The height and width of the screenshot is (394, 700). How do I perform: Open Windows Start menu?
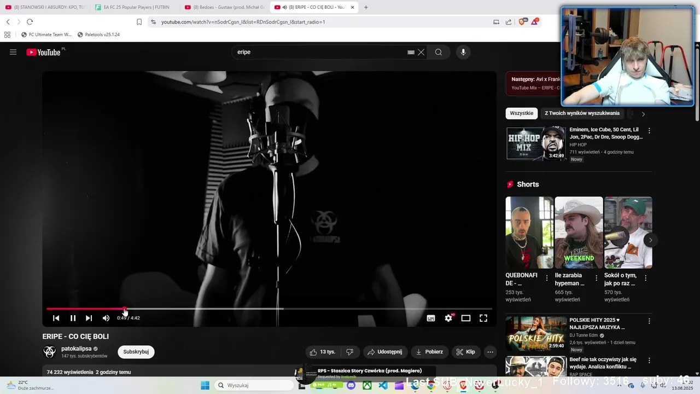click(x=205, y=385)
